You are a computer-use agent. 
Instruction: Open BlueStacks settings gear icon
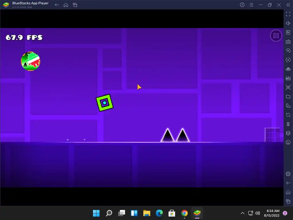click(x=288, y=174)
